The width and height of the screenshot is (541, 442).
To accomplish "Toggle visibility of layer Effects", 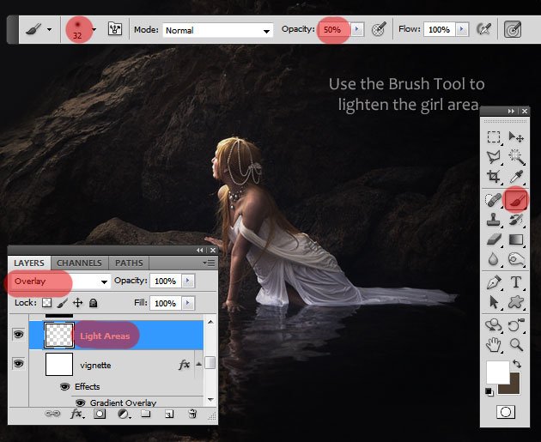I will pyautogui.click(x=64, y=386).
